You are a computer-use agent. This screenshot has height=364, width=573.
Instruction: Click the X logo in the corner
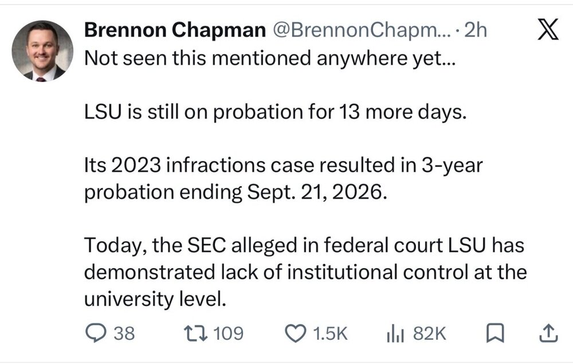pos(548,29)
